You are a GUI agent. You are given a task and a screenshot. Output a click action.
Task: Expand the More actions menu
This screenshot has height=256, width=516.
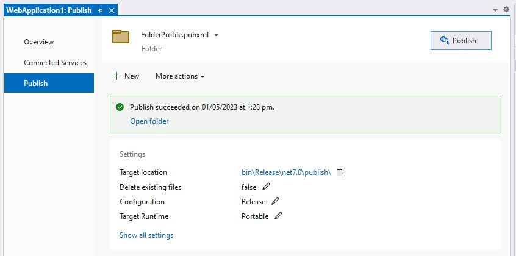point(180,76)
